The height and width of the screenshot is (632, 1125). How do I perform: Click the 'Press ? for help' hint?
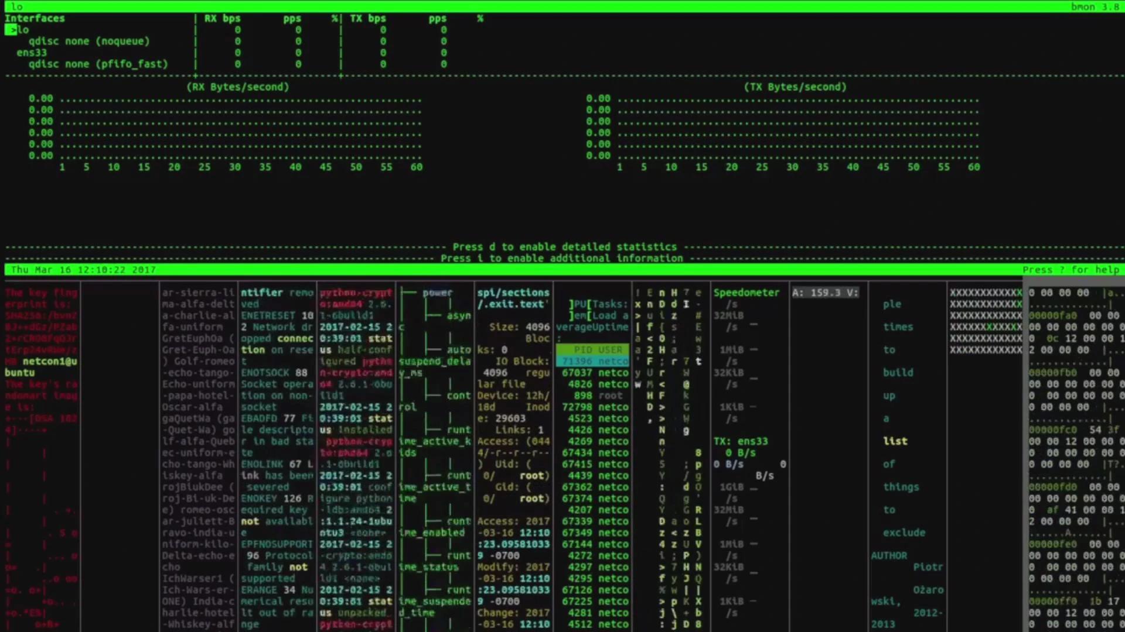[x=1071, y=270]
